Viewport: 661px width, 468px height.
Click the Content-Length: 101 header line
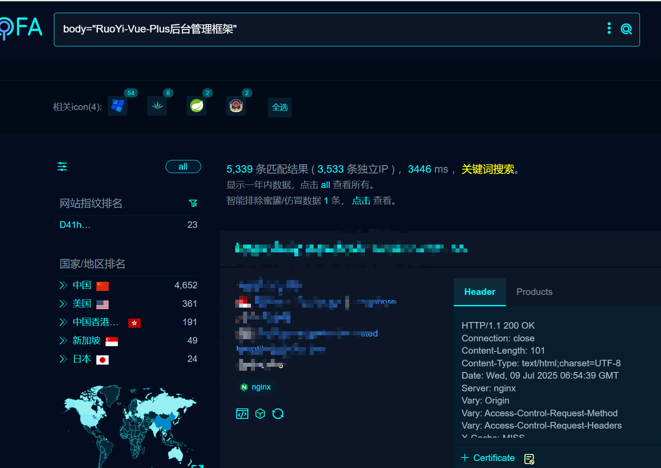click(x=503, y=351)
